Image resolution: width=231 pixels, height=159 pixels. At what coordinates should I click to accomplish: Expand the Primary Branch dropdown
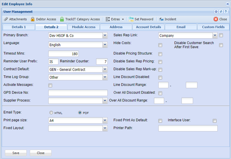pos(105,35)
